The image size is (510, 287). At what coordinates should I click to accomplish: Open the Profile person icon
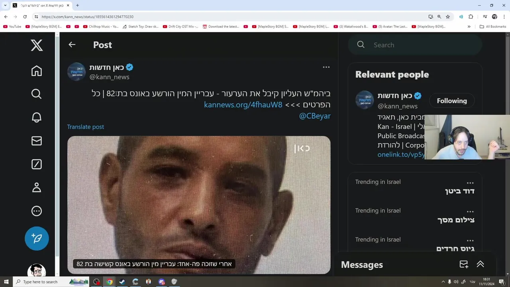[x=37, y=187]
